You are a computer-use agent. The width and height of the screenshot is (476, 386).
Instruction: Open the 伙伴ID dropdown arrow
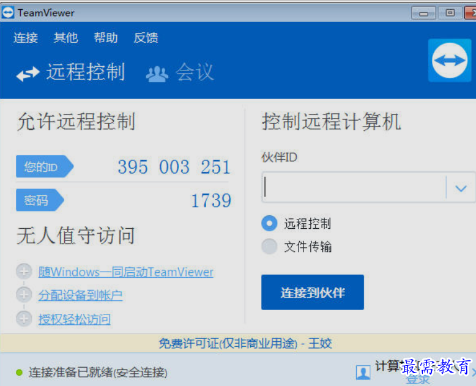coord(461,188)
